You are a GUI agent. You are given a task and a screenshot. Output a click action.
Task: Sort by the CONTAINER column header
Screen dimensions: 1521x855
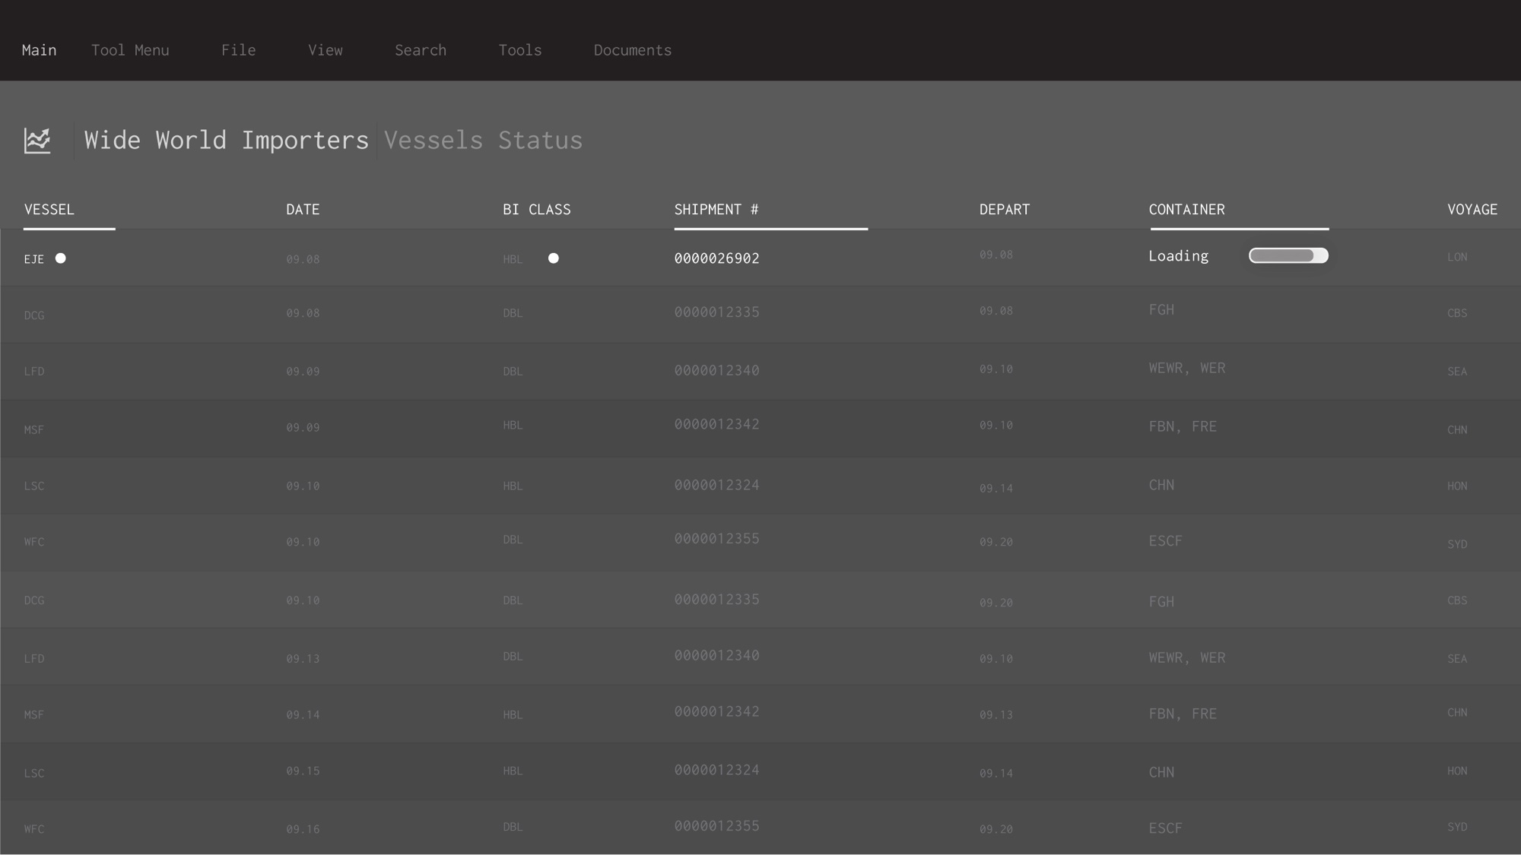coord(1186,210)
